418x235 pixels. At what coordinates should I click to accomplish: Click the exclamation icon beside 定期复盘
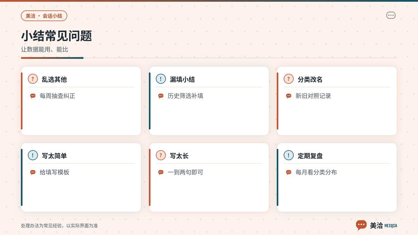288,155
